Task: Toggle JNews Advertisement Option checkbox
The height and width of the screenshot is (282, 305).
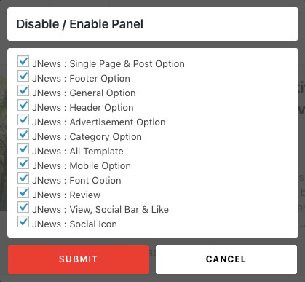Action: [23, 120]
